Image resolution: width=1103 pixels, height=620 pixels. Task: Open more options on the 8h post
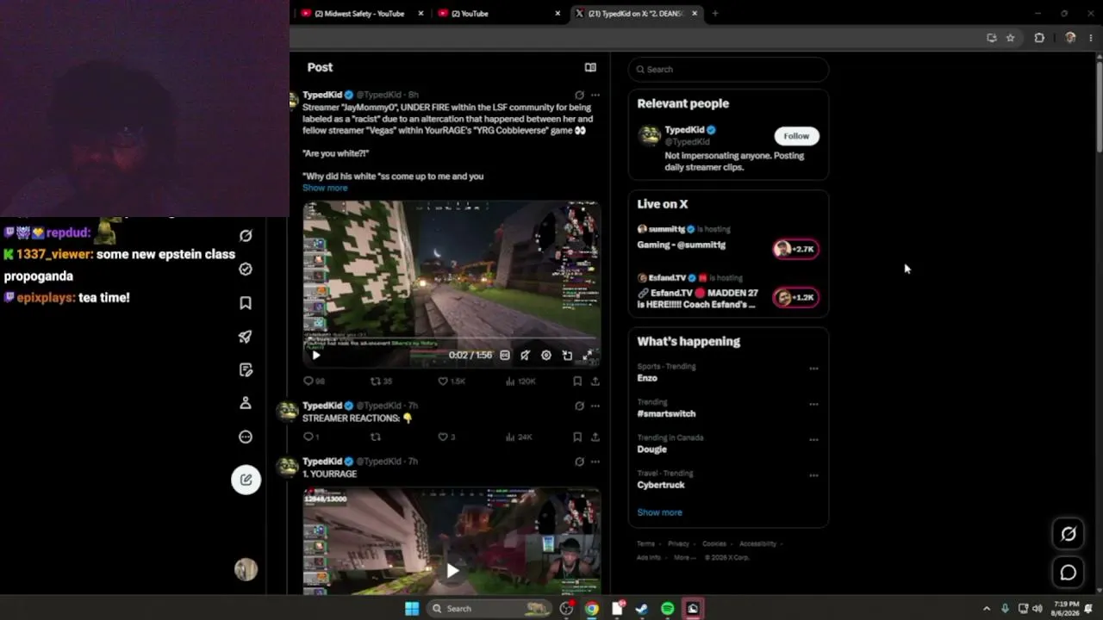click(x=595, y=95)
